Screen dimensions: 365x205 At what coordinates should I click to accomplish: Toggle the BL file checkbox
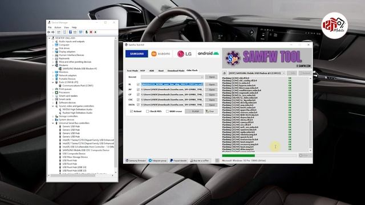click(x=138, y=84)
